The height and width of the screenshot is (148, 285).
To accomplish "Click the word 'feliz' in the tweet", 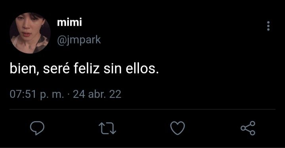I will pos(87,68).
